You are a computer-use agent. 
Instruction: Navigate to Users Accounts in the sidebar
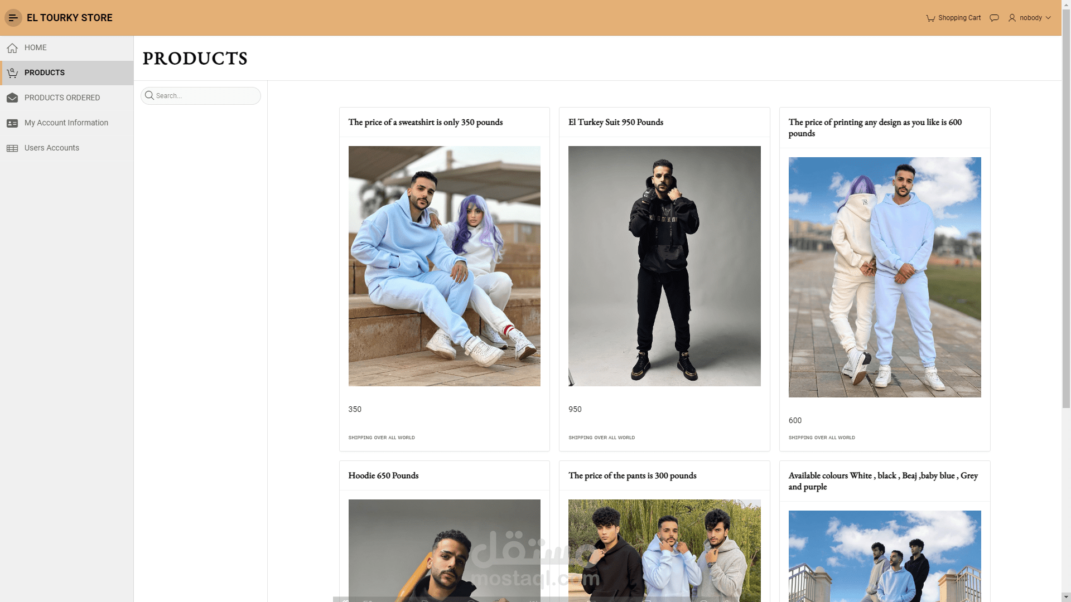point(51,148)
